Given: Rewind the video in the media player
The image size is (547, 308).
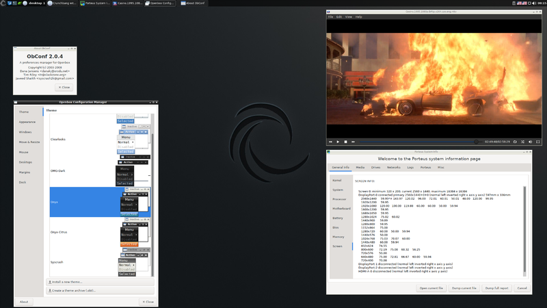Looking at the screenshot, I should 330,142.
